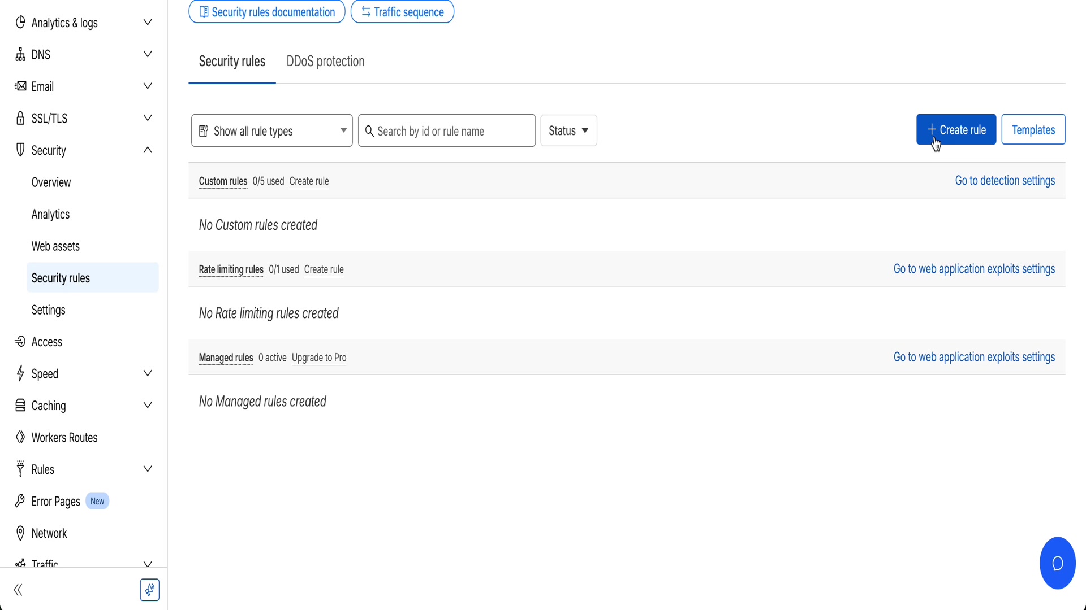Click the Network pin icon
Image resolution: width=1086 pixels, height=610 pixels.
21,533
